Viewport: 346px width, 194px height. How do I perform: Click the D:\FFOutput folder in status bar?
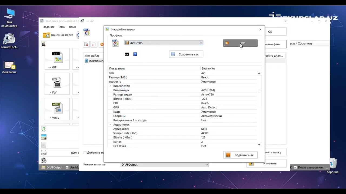coord(52,167)
